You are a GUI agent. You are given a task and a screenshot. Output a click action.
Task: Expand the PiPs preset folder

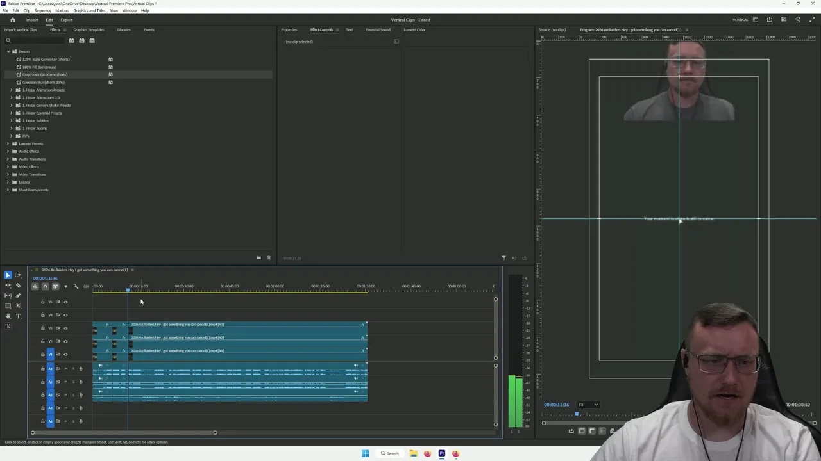(12, 136)
